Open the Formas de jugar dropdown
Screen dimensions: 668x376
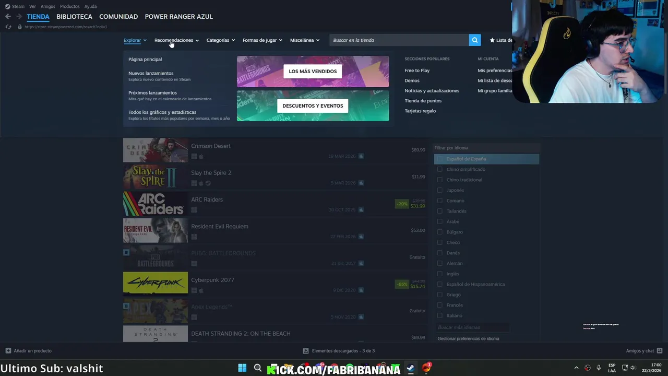[x=262, y=40]
